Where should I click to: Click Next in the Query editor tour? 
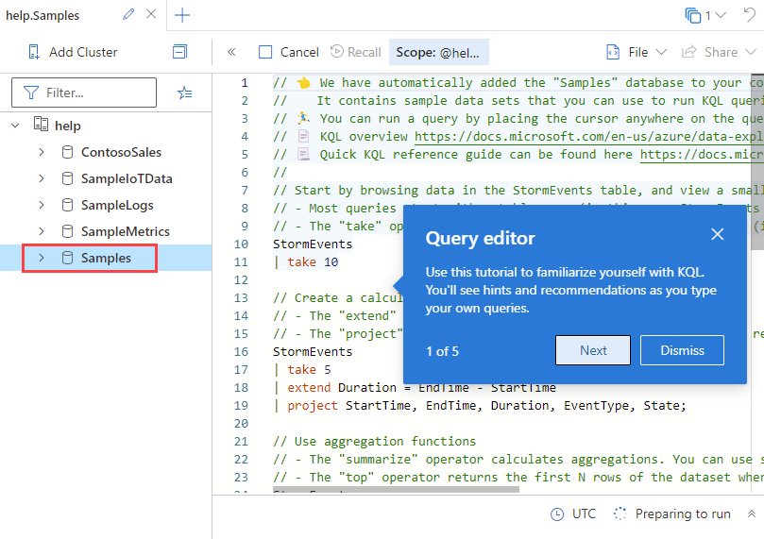(593, 350)
